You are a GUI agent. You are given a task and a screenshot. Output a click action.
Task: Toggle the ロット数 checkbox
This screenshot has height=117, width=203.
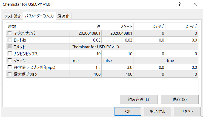pos(10,40)
